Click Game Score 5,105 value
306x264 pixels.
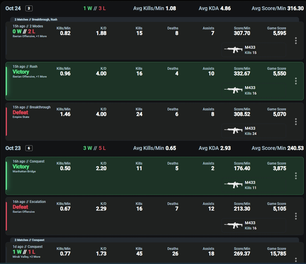point(279,209)
